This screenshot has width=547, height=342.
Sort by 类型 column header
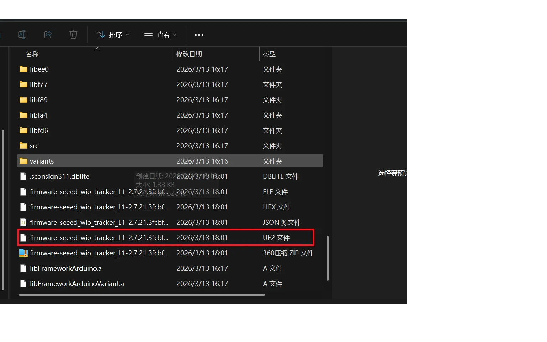pyautogui.click(x=269, y=54)
